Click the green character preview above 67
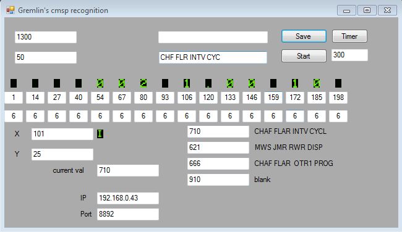Image resolution: width=402 pixels, height=232 pixels. pos(122,83)
